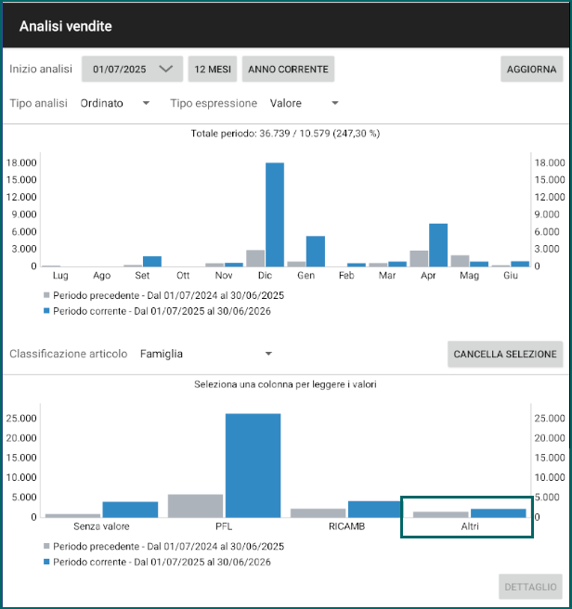The height and width of the screenshot is (609, 572).
Task: Select the blue Altri column
Action: click(498, 513)
